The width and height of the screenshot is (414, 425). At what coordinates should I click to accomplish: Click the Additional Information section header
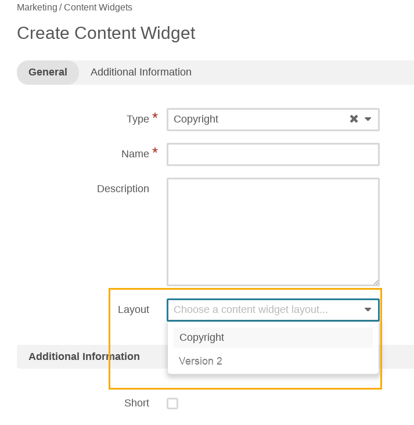pyautogui.click(x=84, y=356)
